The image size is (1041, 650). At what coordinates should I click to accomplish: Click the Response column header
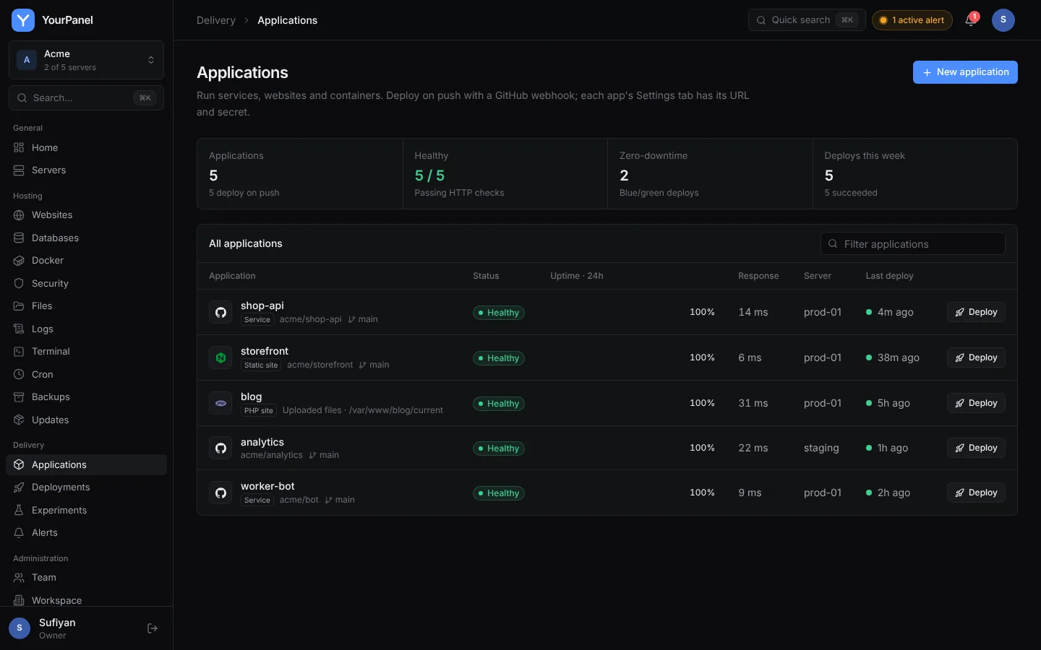pos(758,276)
